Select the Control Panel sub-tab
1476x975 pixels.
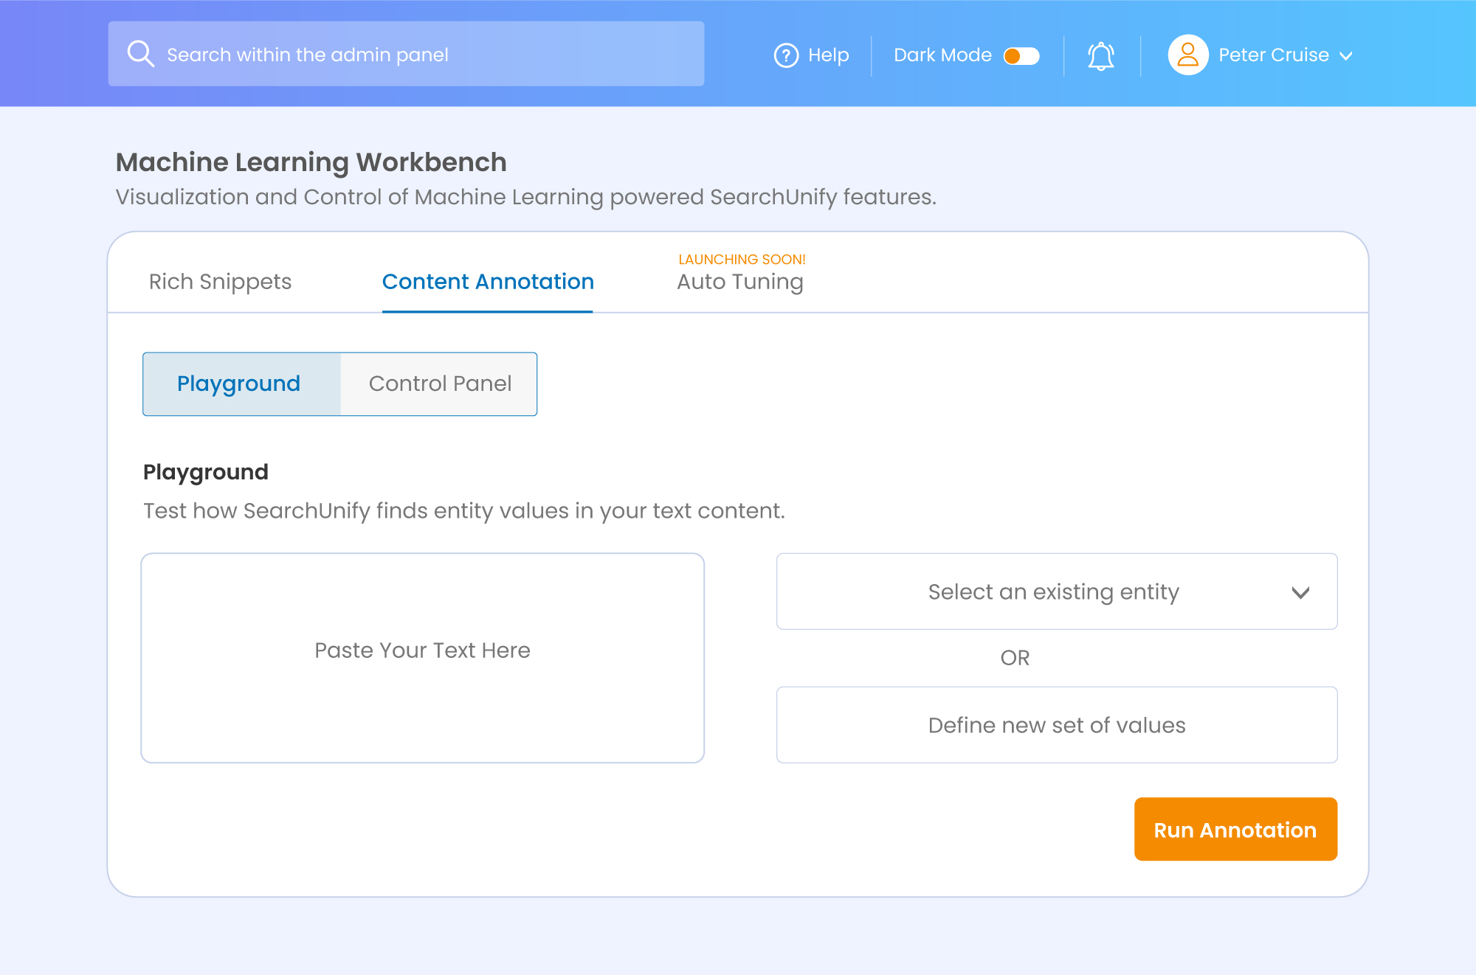coord(439,384)
